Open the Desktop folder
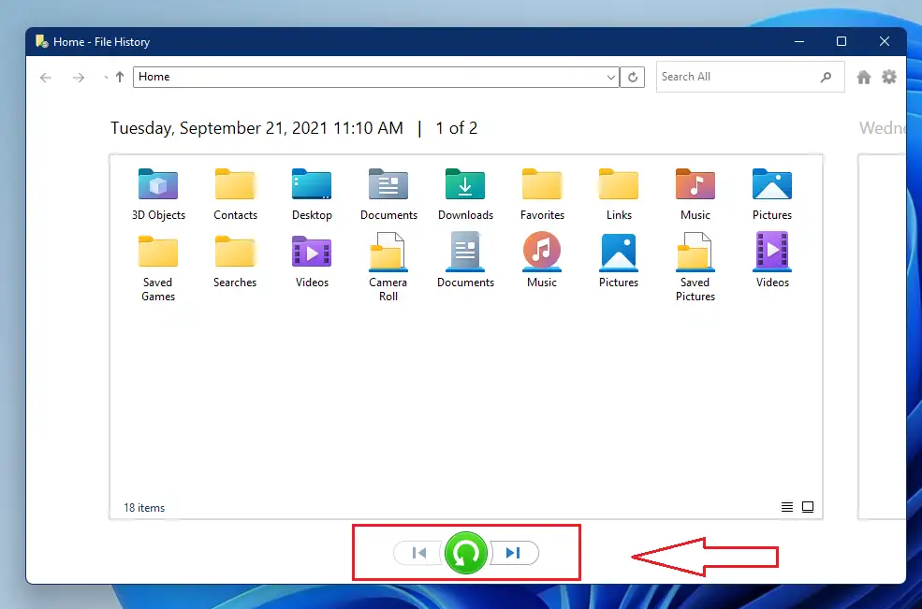This screenshot has width=922, height=609. pyautogui.click(x=312, y=194)
